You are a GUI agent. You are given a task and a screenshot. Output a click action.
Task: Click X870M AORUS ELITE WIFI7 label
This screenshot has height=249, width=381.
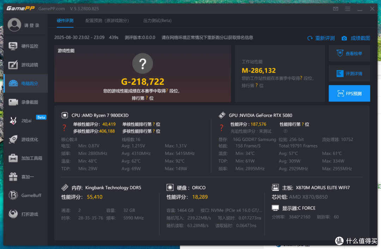coord(323,188)
